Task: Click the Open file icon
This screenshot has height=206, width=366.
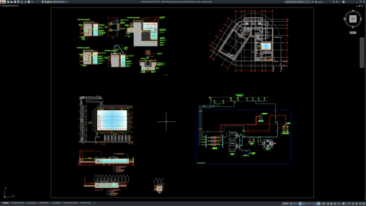Action: tap(11, 2)
